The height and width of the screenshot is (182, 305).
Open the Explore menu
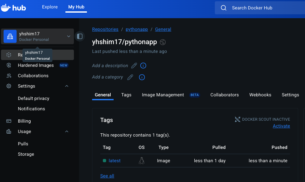(x=50, y=7)
